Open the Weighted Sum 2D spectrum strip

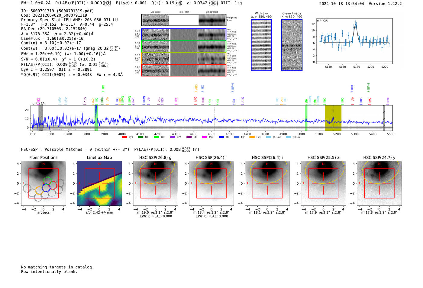(x=184, y=20)
